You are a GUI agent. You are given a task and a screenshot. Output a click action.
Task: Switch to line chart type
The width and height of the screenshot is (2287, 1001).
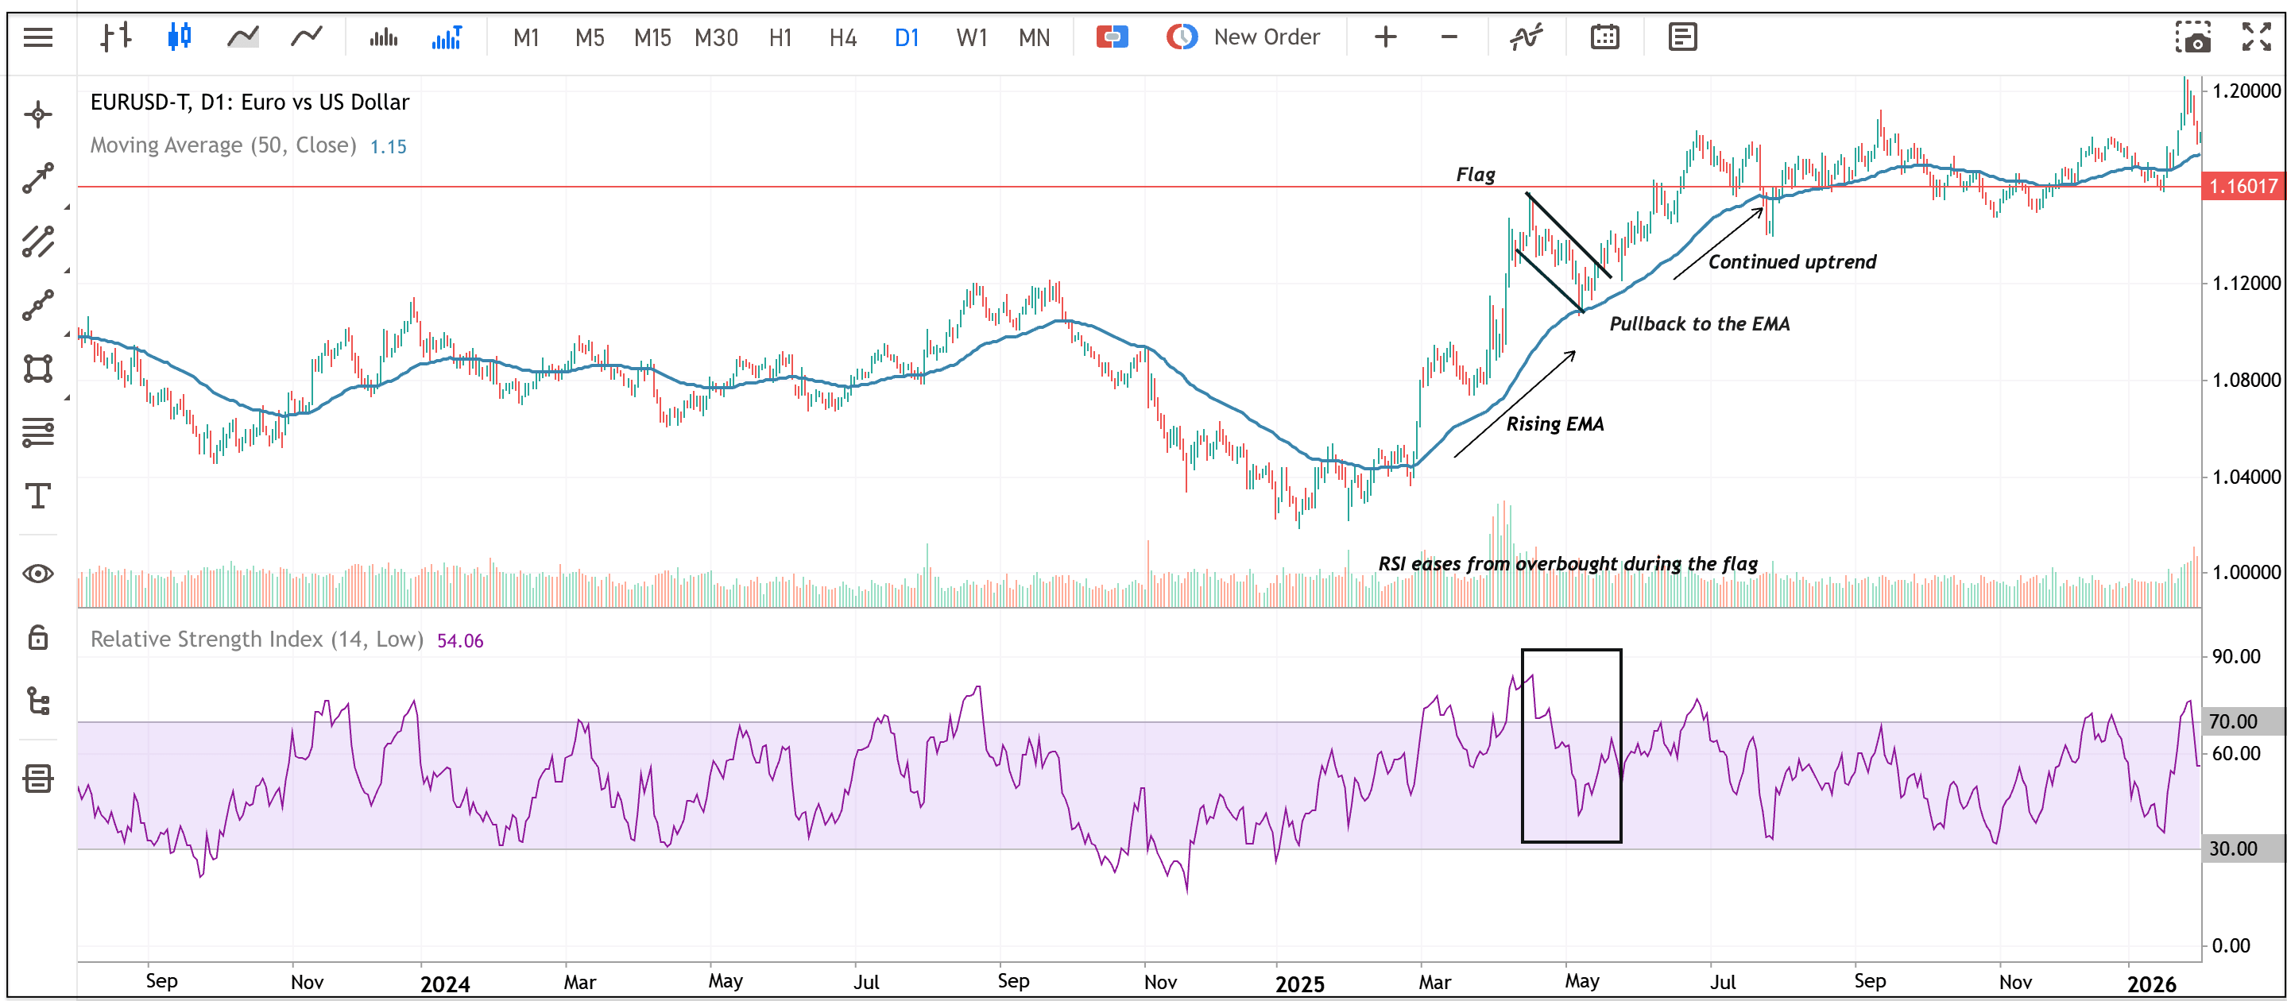click(306, 37)
